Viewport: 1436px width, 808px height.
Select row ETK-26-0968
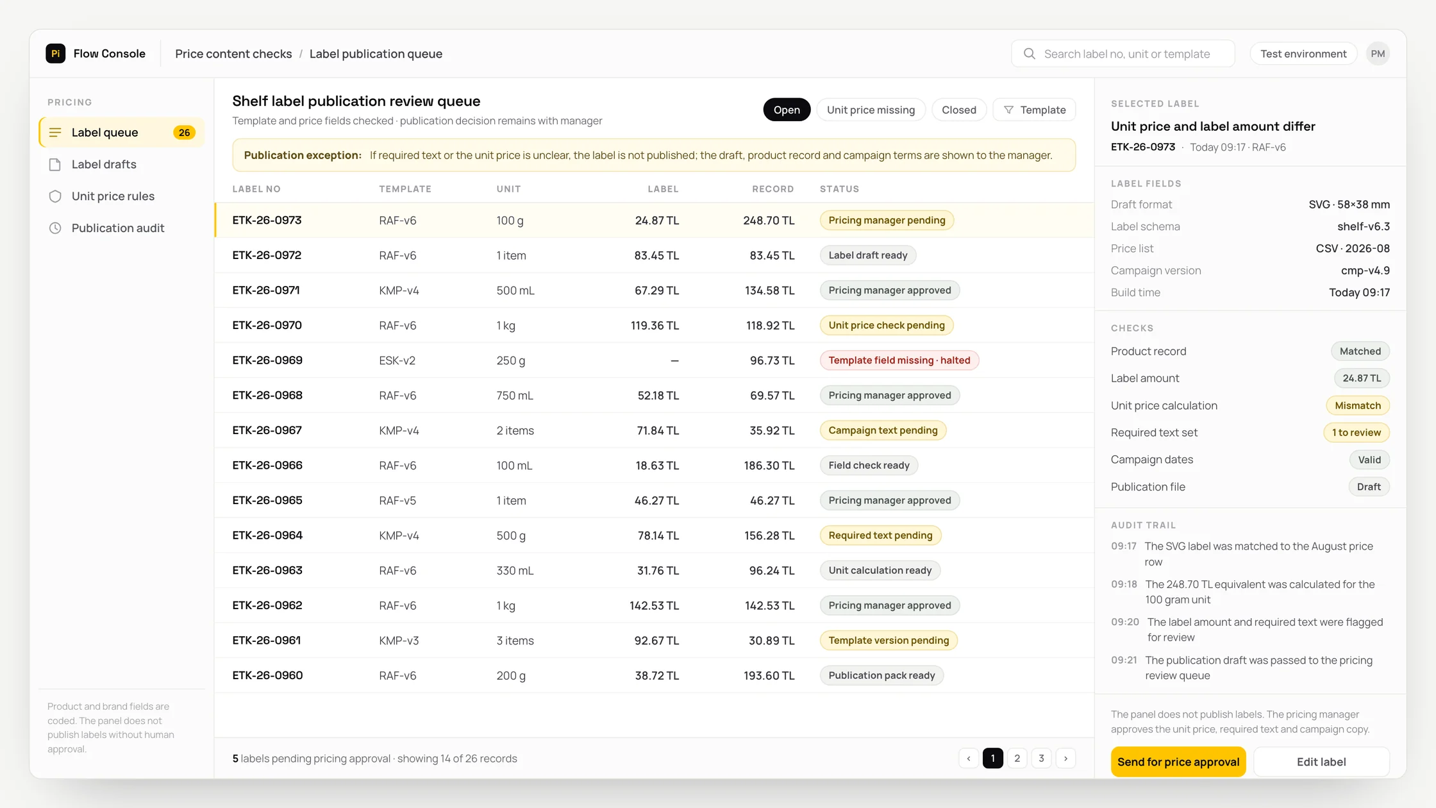point(654,396)
